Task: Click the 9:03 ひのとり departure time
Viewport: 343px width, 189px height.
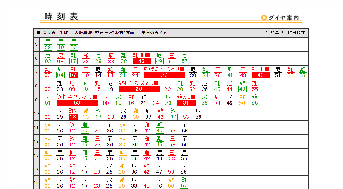Action: coord(77,103)
